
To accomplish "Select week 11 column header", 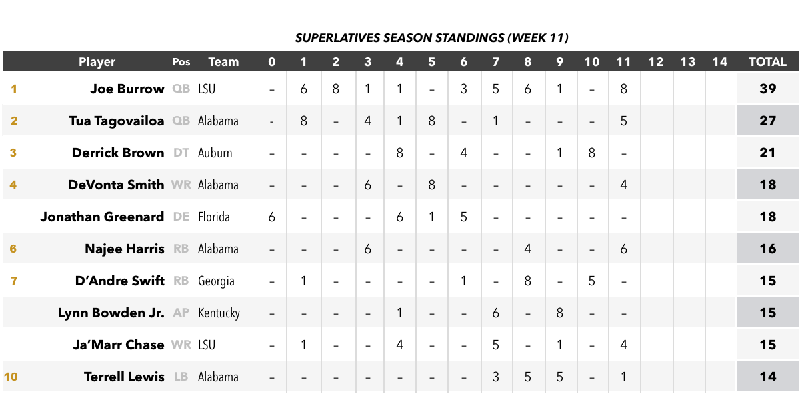I will (x=623, y=62).
